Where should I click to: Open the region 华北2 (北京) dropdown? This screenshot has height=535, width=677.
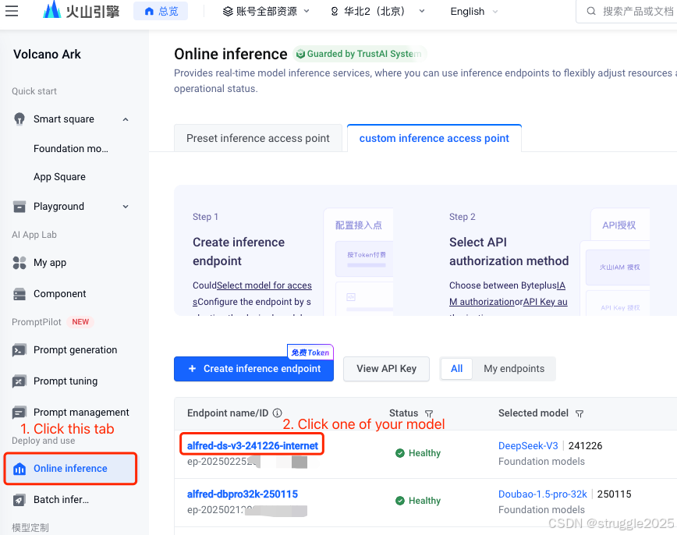point(377,11)
